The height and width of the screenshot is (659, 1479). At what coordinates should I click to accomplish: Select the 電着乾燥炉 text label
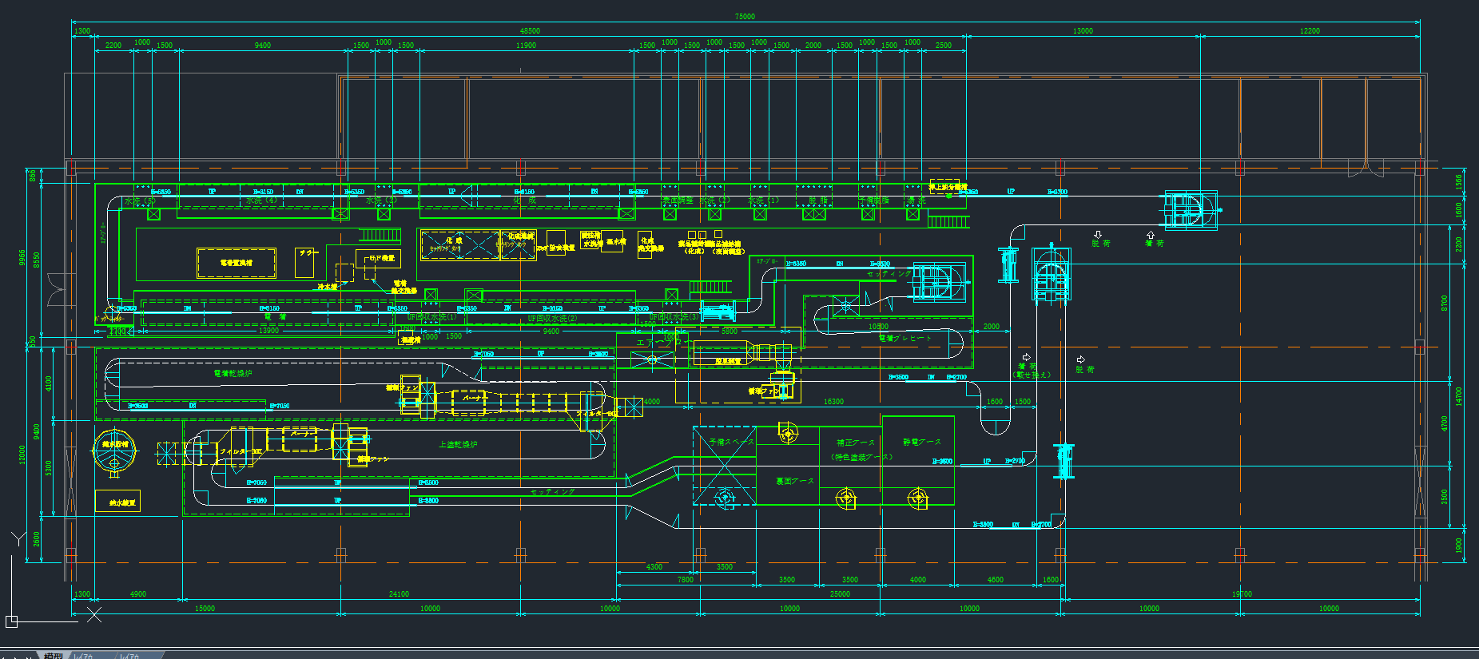(233, 373)
